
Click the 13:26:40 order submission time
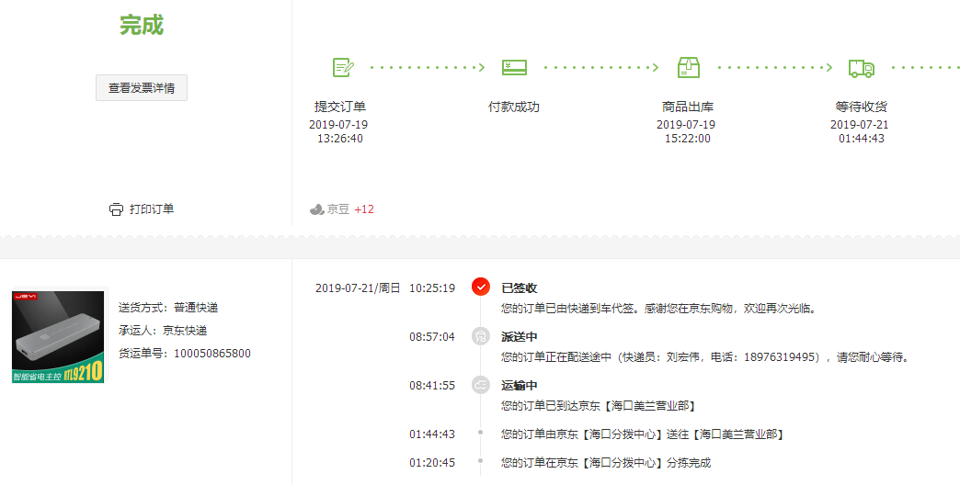tap(340, 139)
